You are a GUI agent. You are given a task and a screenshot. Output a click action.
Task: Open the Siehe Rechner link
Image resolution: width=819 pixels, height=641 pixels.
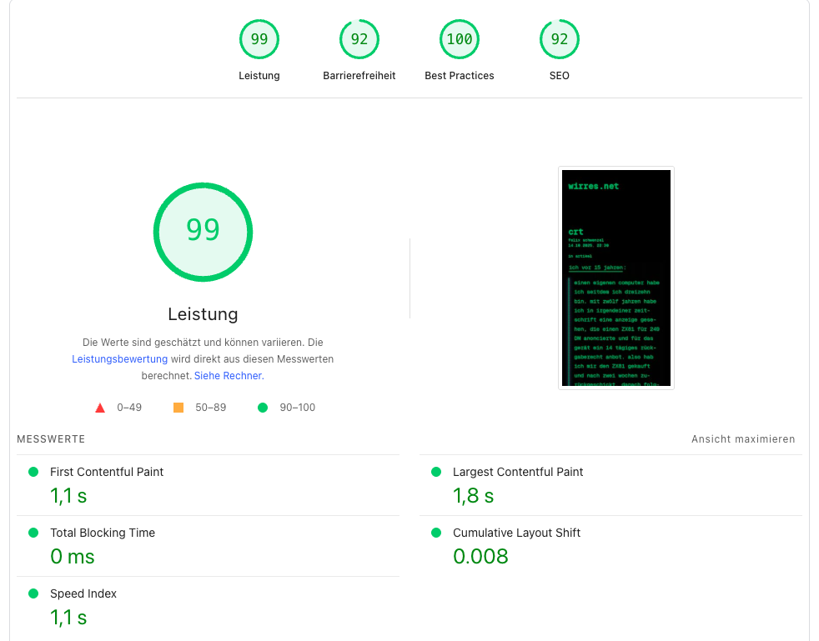click(x=229, y=376)
